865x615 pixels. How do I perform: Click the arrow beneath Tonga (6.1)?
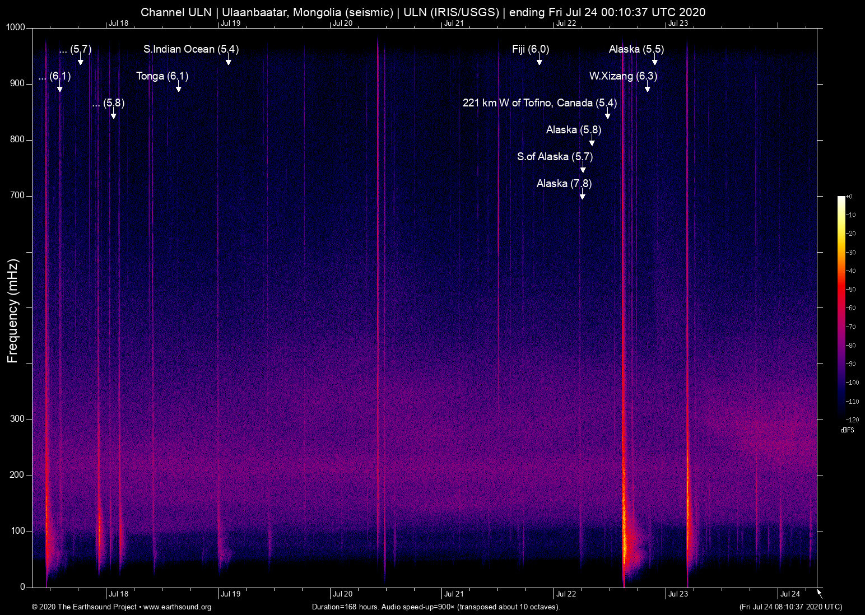click(178, 87)
